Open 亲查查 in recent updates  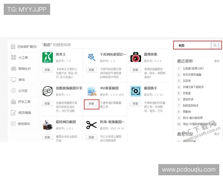coord(187,93)
